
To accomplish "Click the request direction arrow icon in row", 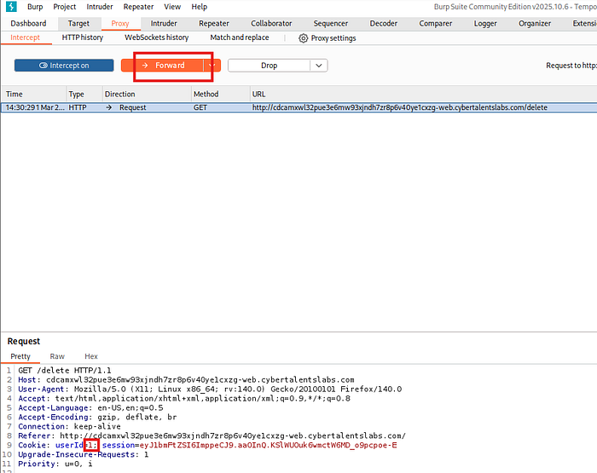I will (x=109, y=107).
